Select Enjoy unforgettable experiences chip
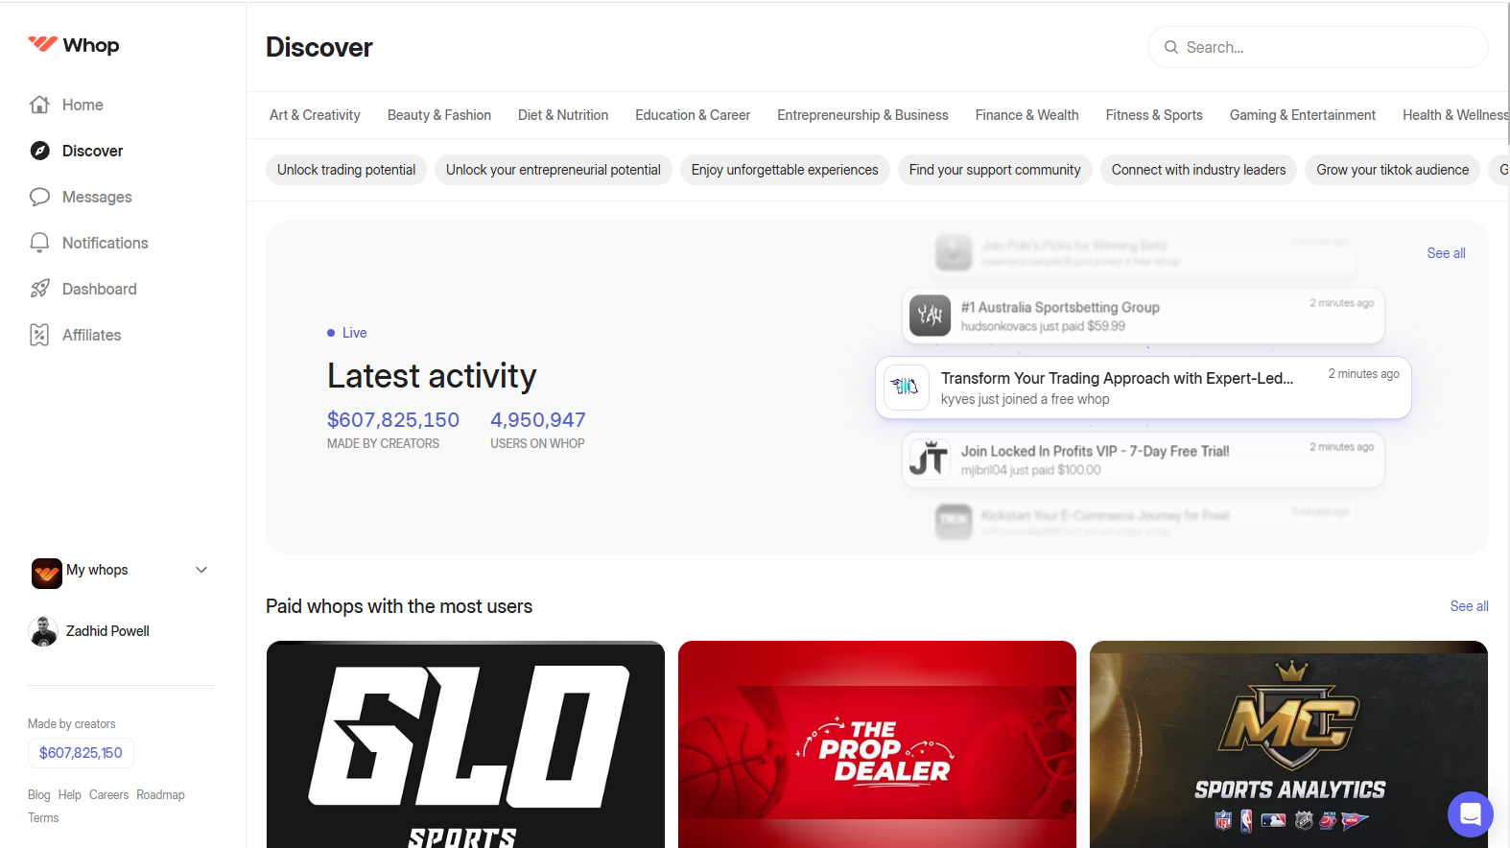Screen dimensions: 1510x848 (785, 170)
